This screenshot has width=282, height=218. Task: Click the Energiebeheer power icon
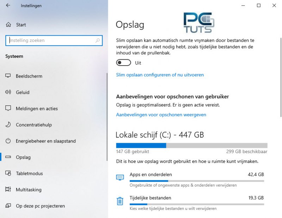8,141
